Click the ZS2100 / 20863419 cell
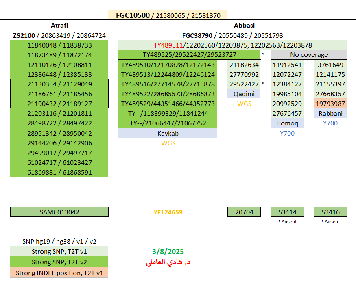Viewport: 356px width, 285px height. pos(59,35)
